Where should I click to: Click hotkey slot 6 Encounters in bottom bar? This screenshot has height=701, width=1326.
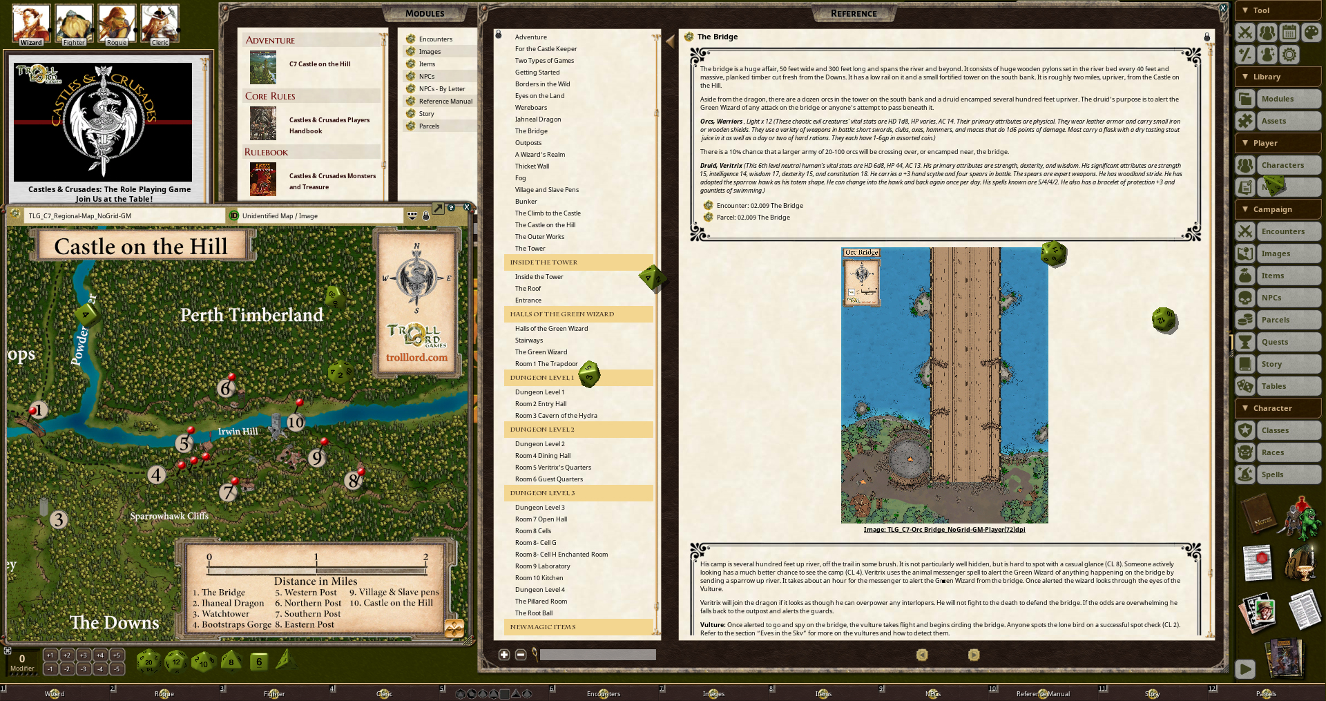click(604, 693)
